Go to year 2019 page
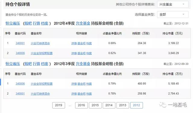This screenshot has height=113, width=193. [x=59, y=105]
